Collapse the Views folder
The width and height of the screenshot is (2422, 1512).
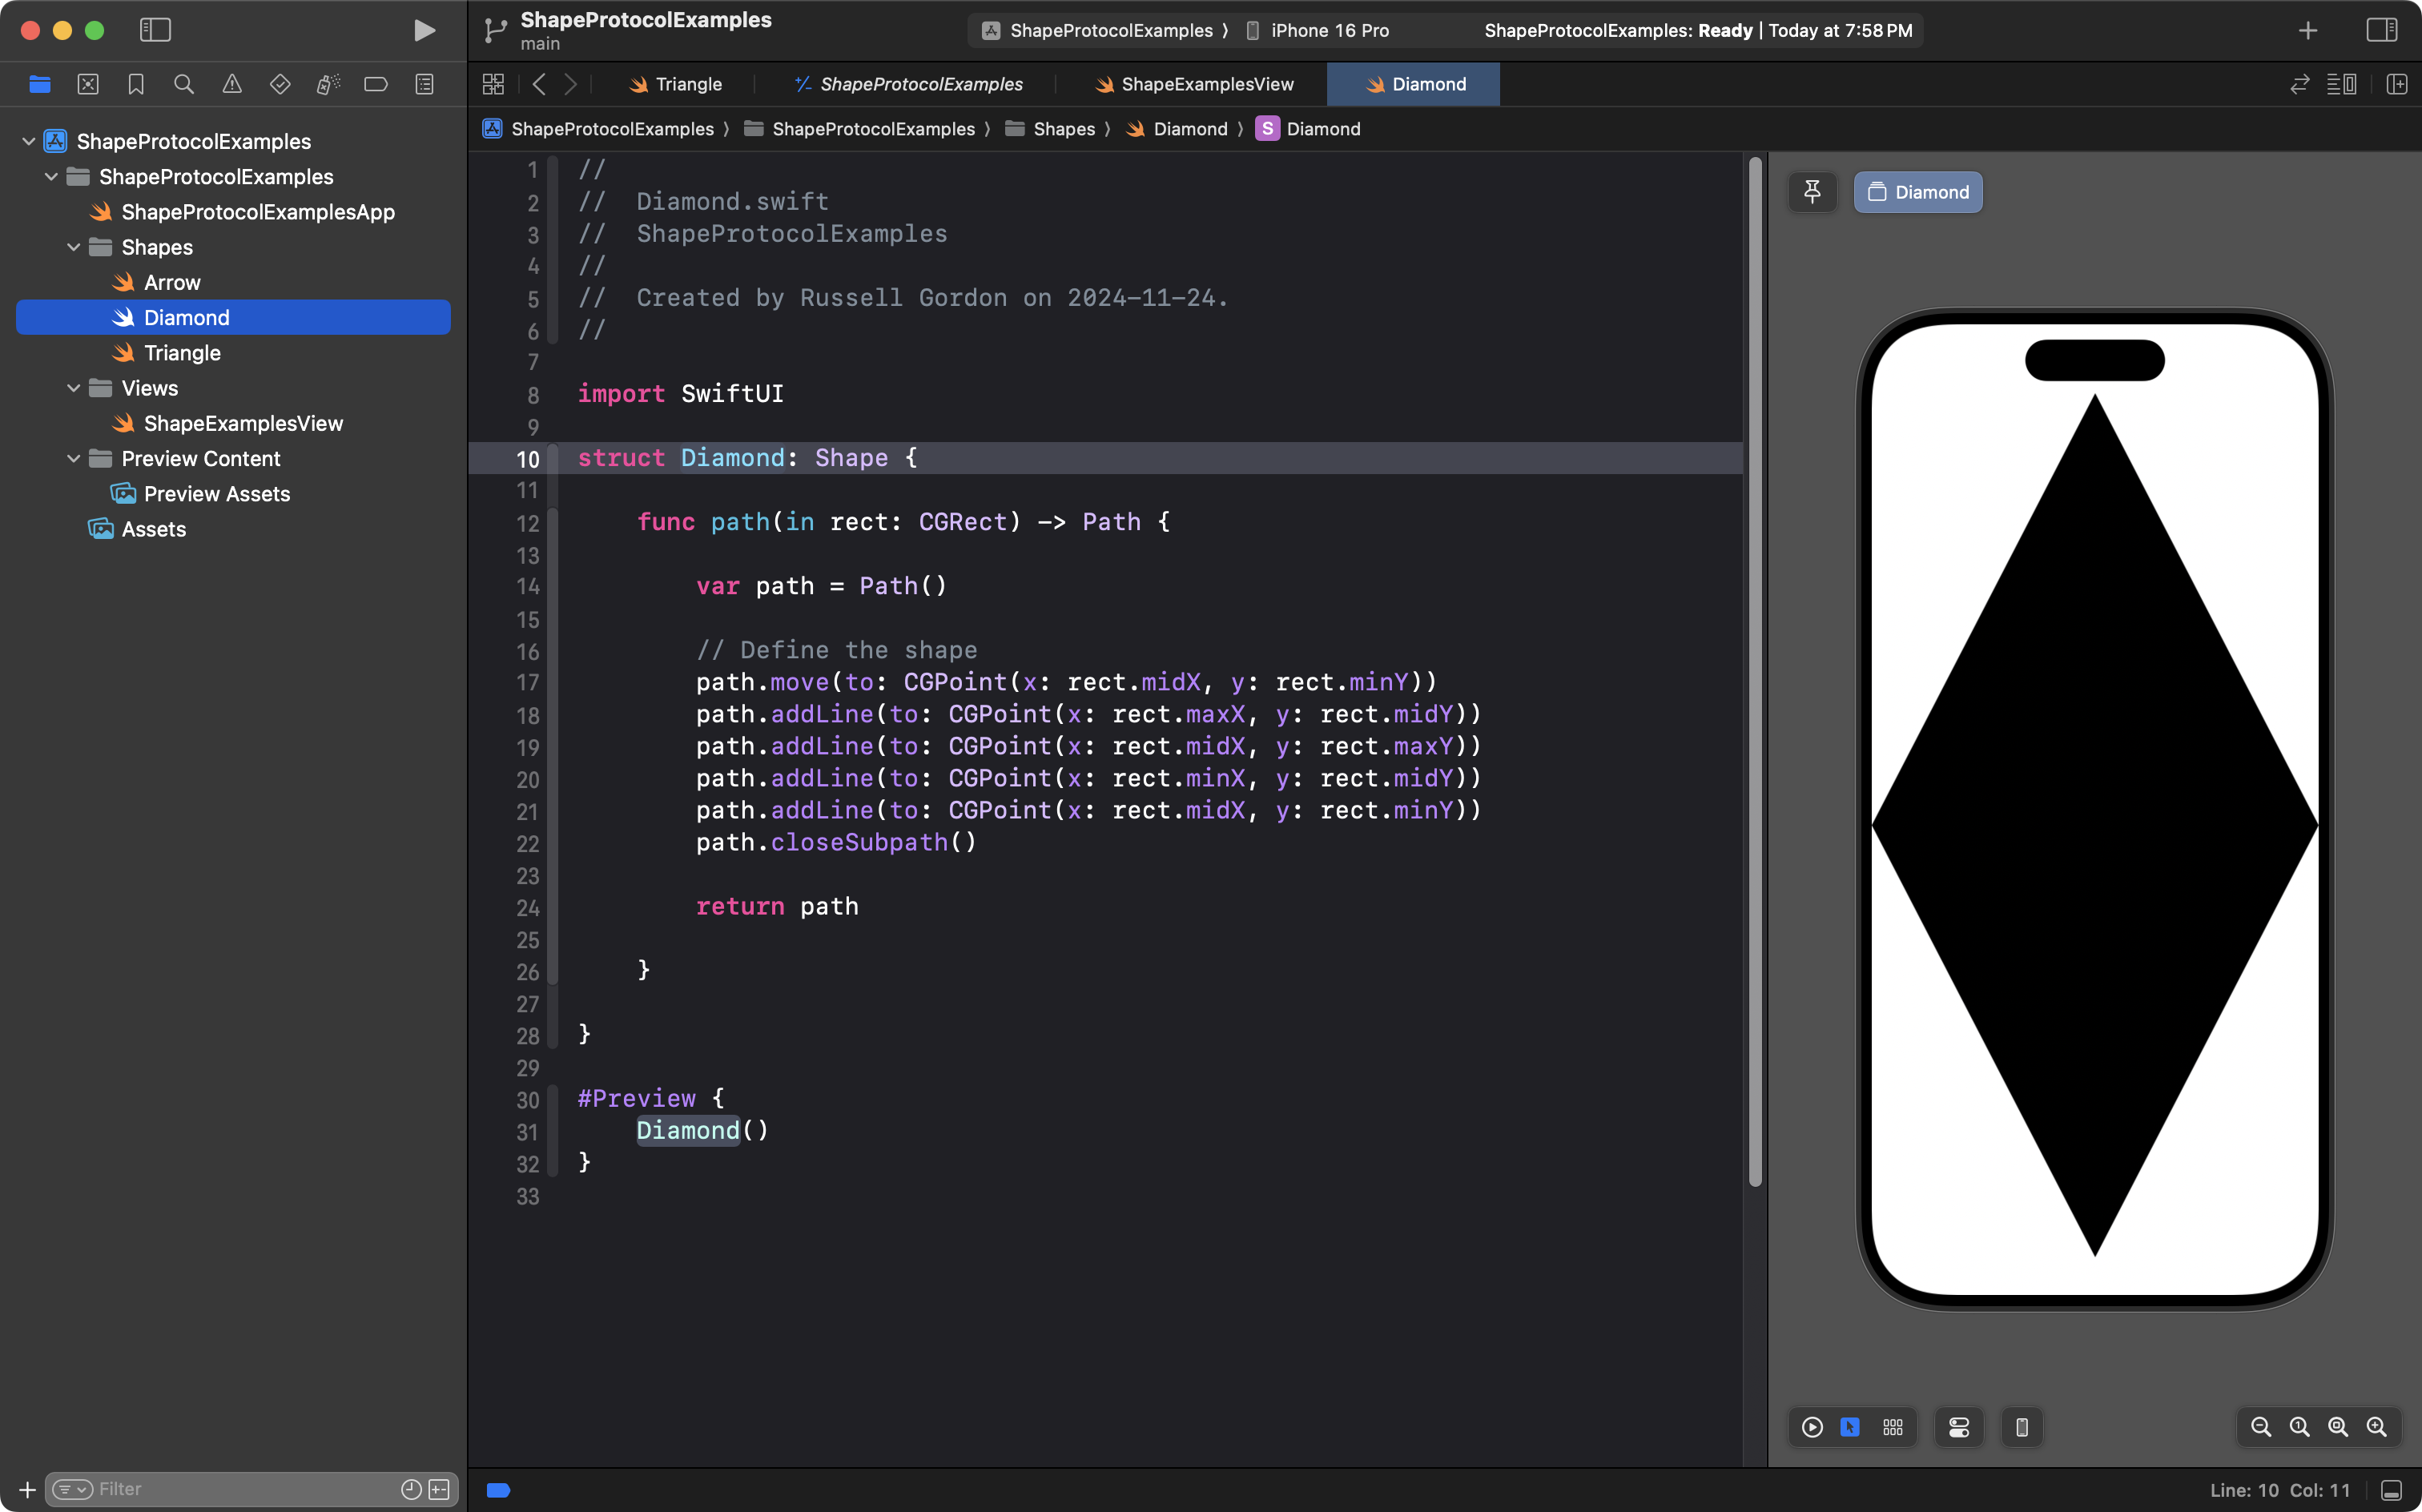pyautogui.click(x=73, y=388)
